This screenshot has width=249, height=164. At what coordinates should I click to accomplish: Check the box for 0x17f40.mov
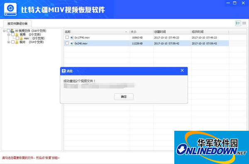tap(67, 37)
